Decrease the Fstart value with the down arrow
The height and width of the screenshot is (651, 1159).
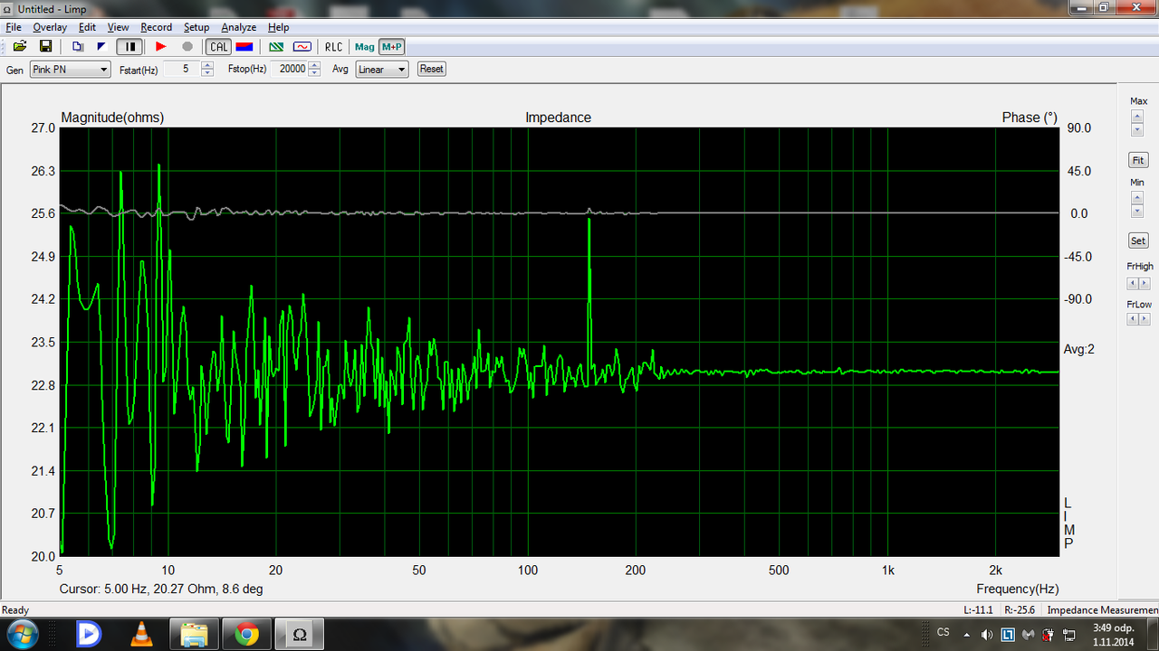[x=207, y=73]
